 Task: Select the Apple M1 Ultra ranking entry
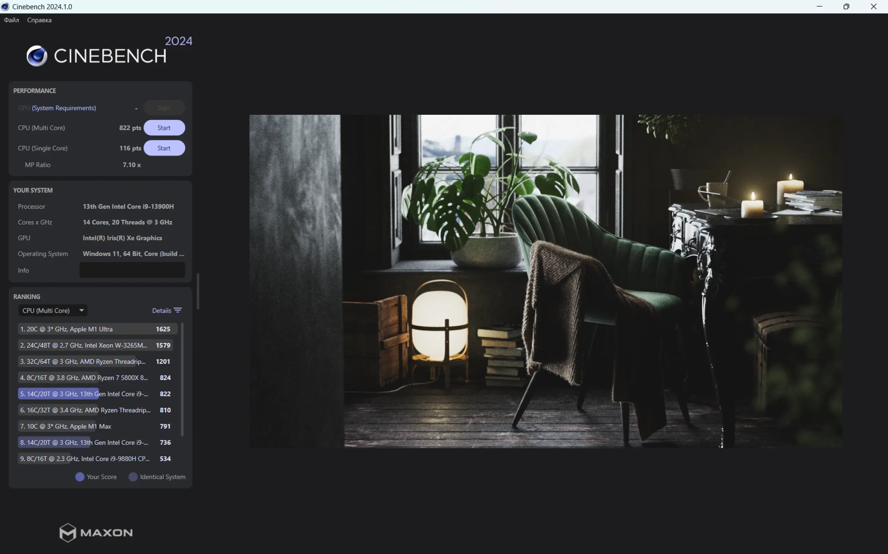coord(95,329)
